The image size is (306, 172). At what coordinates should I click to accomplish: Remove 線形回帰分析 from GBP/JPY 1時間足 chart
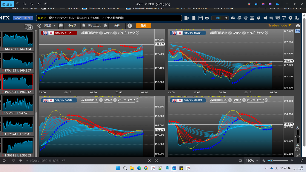(230, 100)
